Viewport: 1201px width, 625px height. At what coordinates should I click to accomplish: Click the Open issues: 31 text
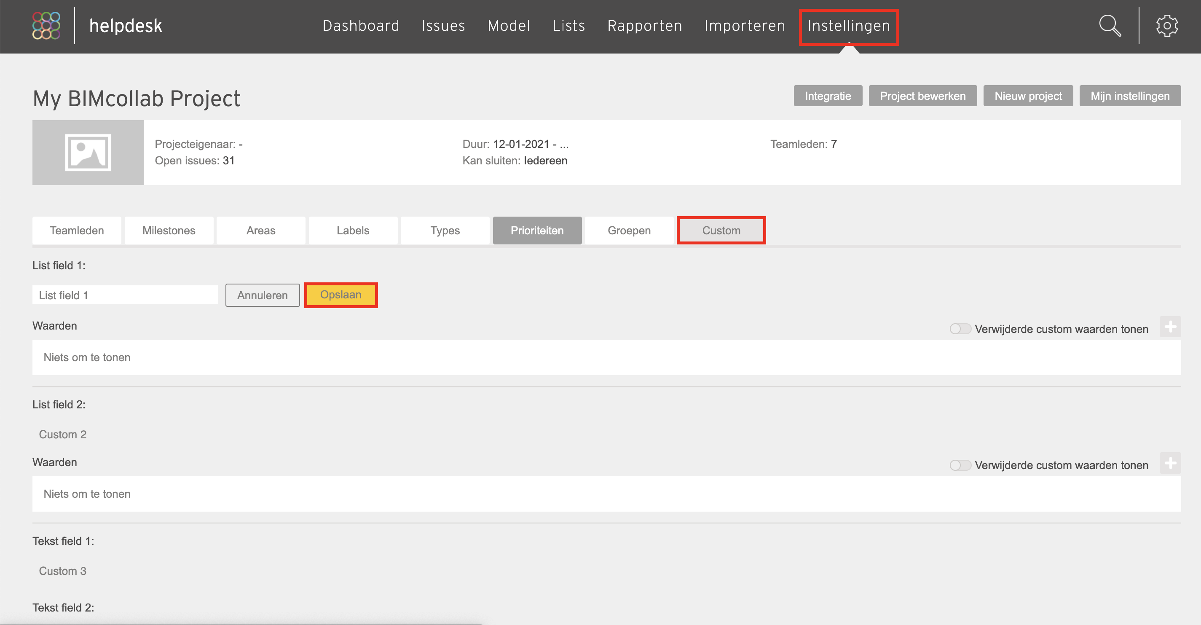coord(195,161)
